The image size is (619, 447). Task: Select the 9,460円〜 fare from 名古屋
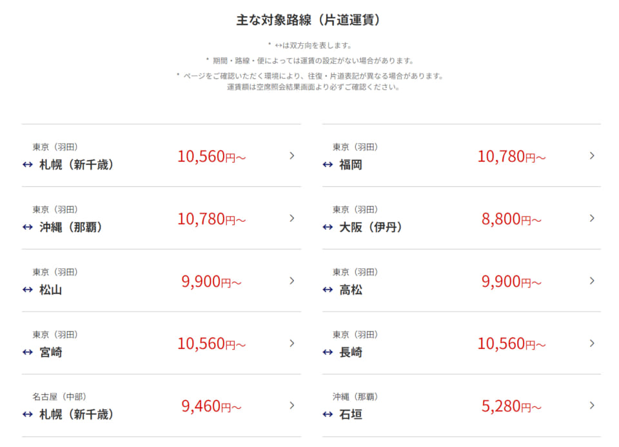tap(211, 406)
